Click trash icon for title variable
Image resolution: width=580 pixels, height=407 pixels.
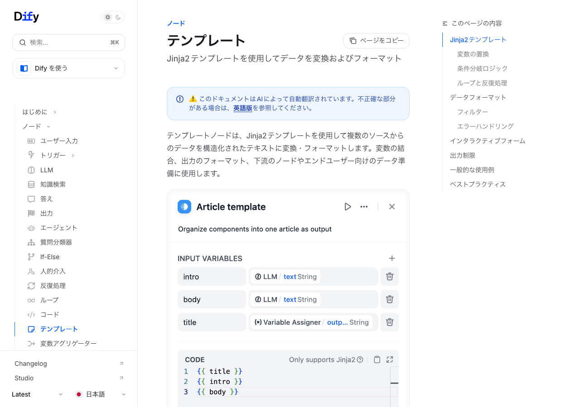389,322
